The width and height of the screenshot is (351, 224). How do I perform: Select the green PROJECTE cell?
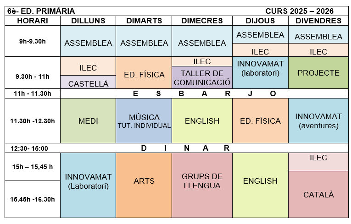(318, 73)
